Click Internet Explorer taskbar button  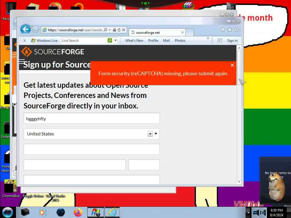pyautogui.click(x=113, y=212)
